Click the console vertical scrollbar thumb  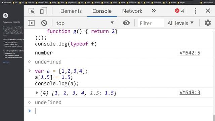(x=214, y=118)
